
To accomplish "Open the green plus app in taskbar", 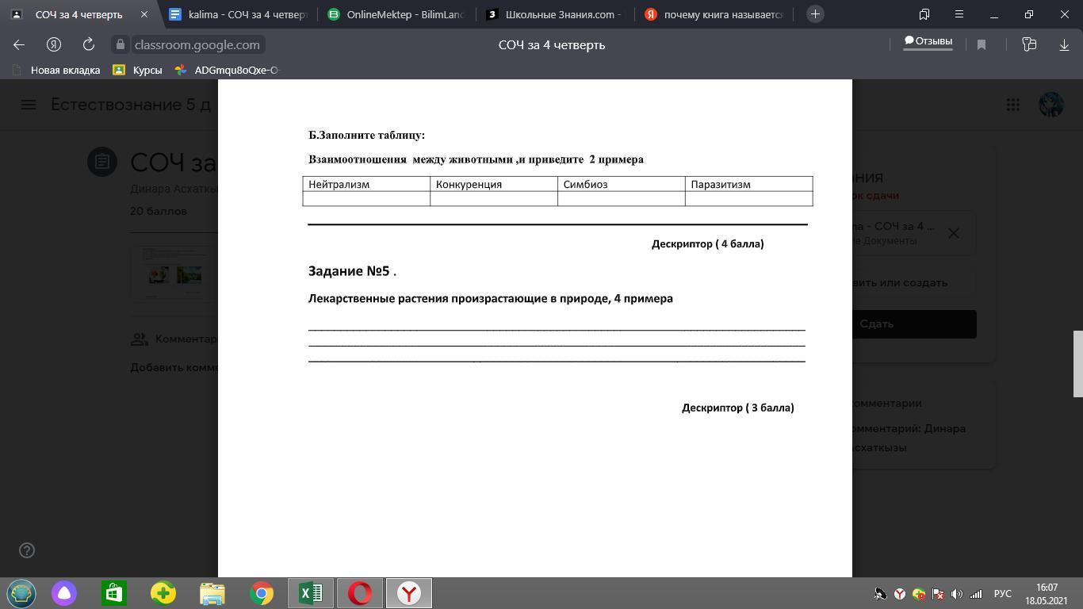I will 163,593.
